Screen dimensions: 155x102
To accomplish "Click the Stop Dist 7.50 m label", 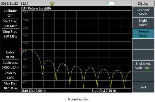I will pyautogui.click(x=104, y=91).
